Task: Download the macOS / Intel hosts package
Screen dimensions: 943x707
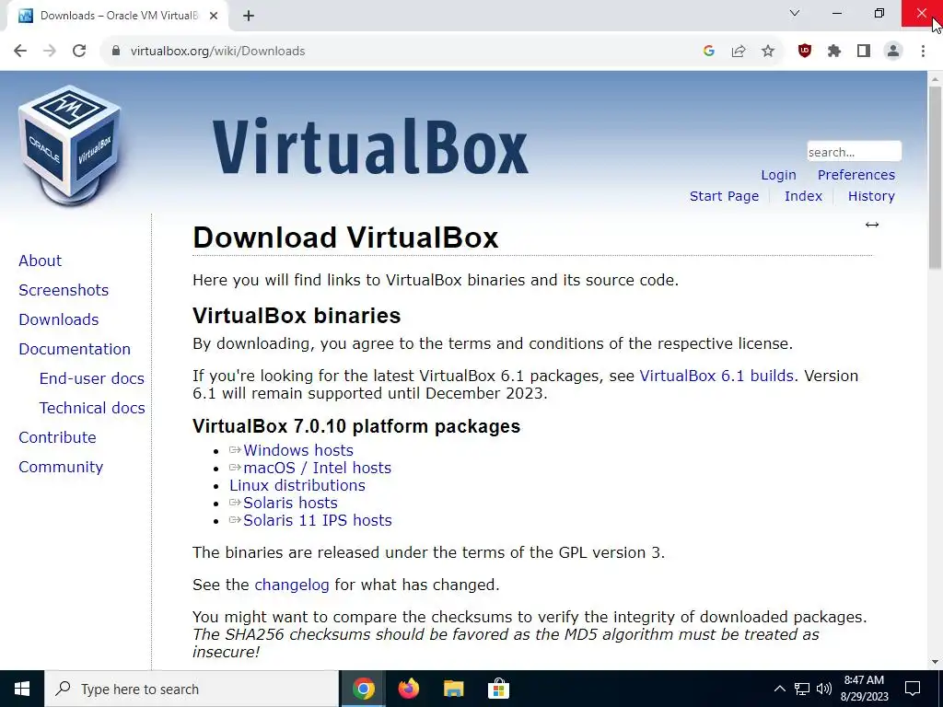Action: tap(317, 468)
